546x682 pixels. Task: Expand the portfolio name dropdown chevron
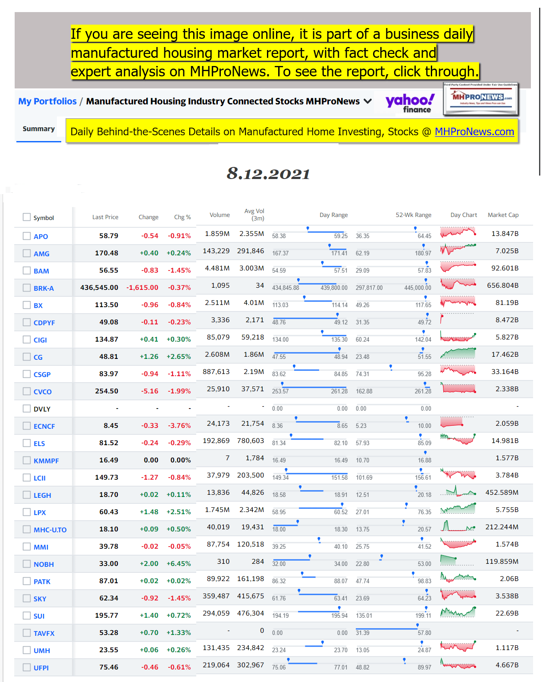(x=368, y=101)
